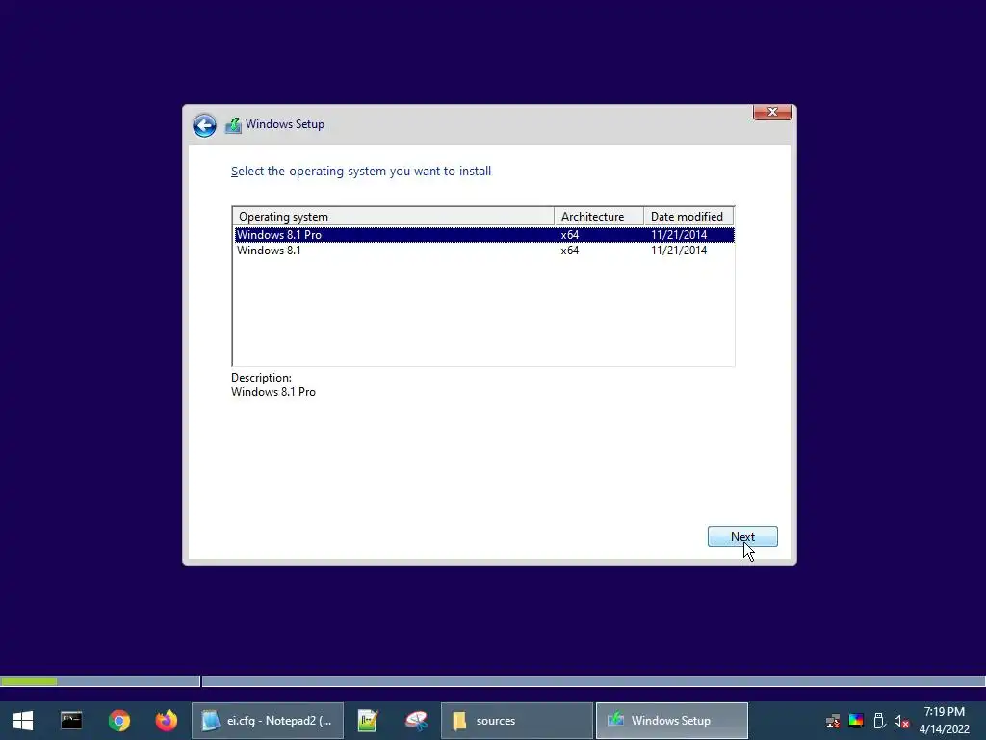The height and width of the screenshot is (740, 986).
Task: Click the color display tray icon
Action: (856, 721)
